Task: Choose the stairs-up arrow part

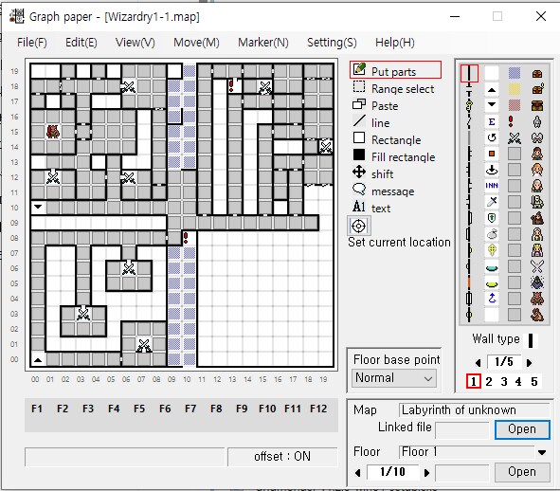Action: pyautogui.click(x=492, y=90)
